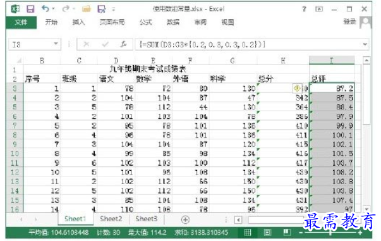The image size is (381, 241).
Task: Open the Name Box dropdown arrow
Action: [56, 44]
